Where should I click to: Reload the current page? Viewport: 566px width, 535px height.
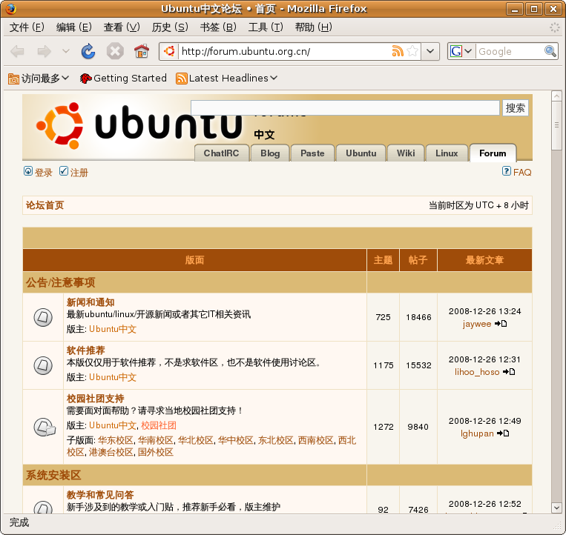pyautogui.click(x=88, y=52)
